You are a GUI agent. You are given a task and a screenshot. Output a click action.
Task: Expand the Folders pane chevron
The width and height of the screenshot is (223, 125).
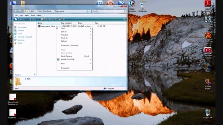34,75
